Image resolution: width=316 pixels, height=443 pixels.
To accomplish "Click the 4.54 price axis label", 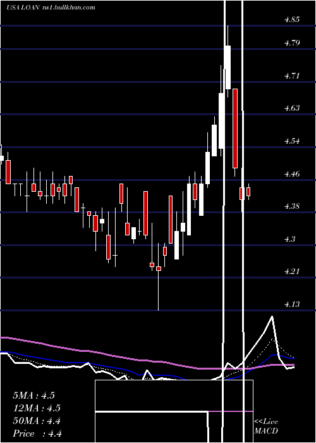I will pos(292,141).
